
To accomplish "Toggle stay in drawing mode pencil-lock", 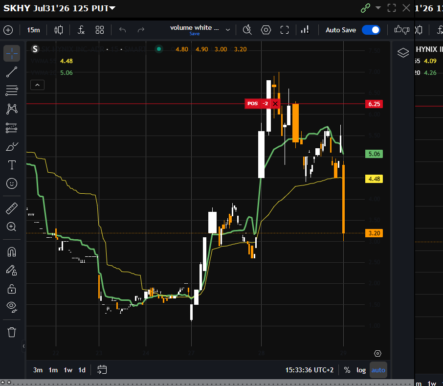I will [x=12, y=271].
